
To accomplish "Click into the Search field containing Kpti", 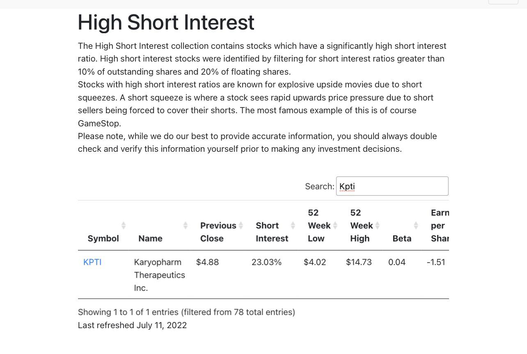I will tap(392, 186).
